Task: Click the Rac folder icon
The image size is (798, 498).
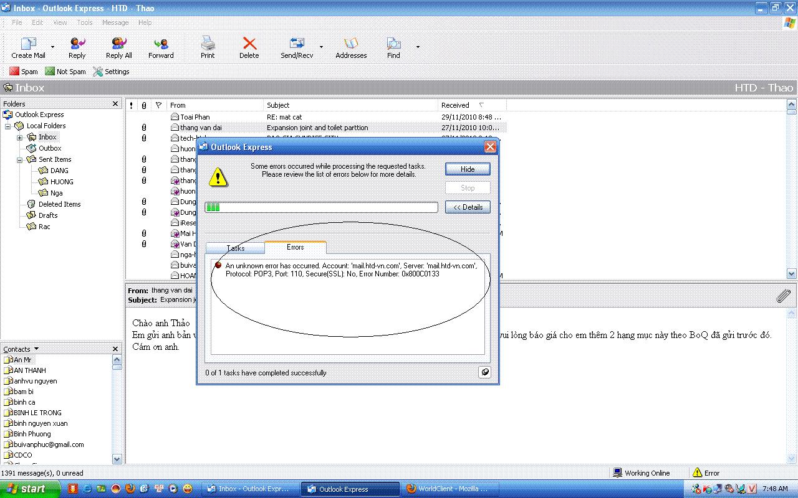Action: [x=32, y=227]
